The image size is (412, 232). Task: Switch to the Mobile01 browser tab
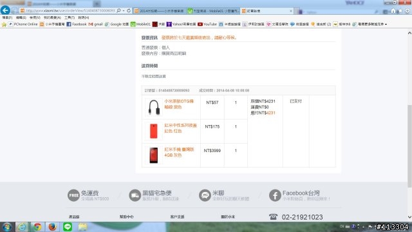click(x=213, y=11)
